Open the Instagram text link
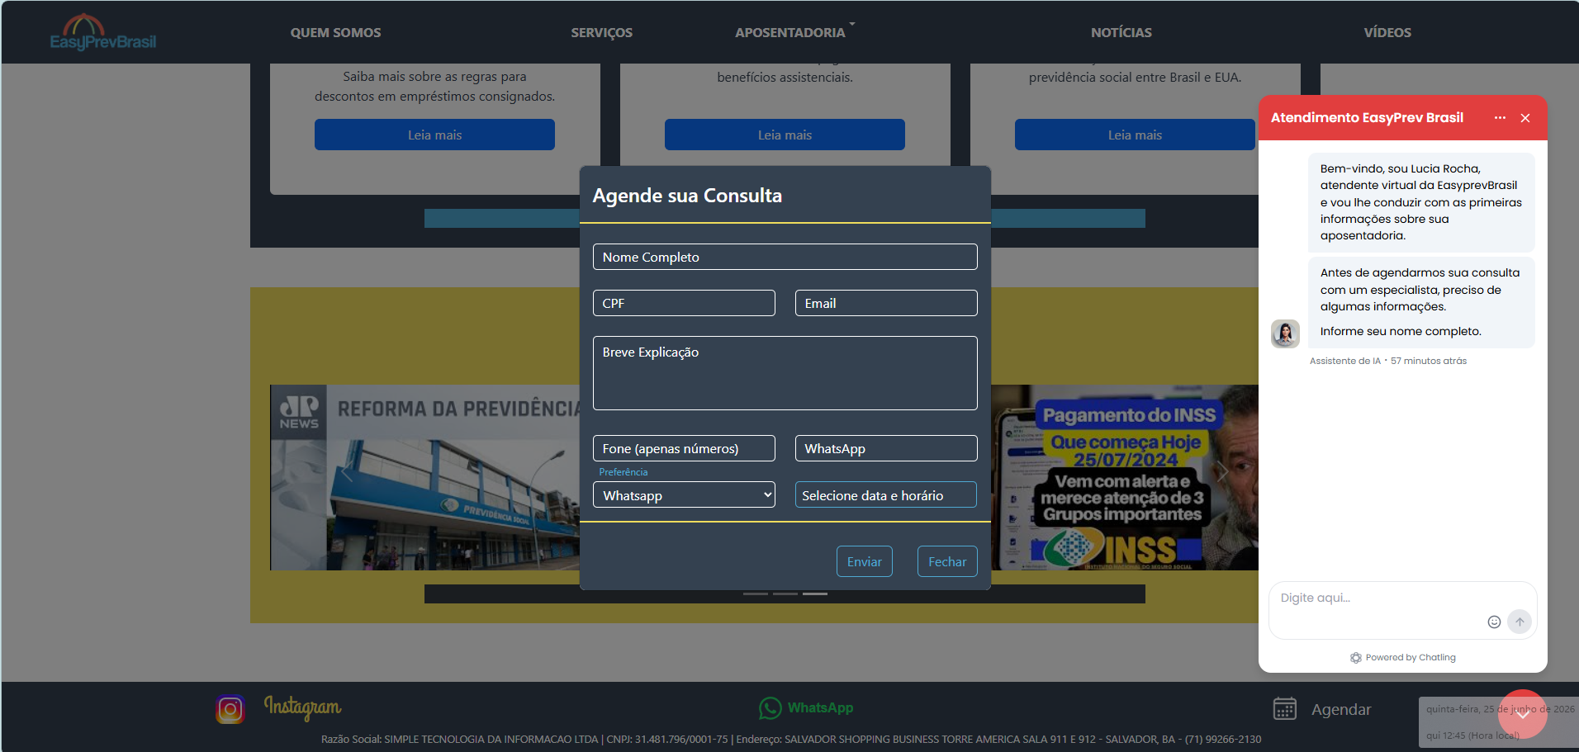The width and height of the screenshot is (1579, 752). [302, 707]
